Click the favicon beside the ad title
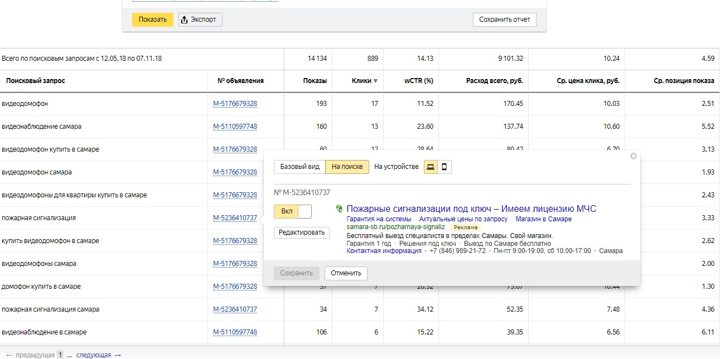Viewport: 720px width, 359px height. coord(339,209)
